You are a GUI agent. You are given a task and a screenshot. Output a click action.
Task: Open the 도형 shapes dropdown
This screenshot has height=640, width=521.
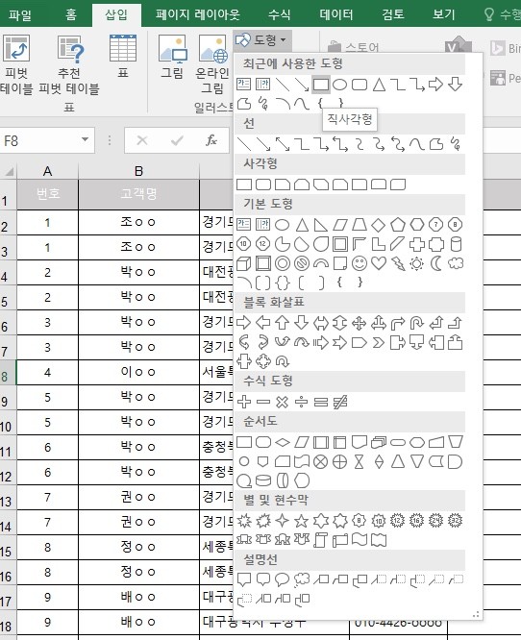262,40
